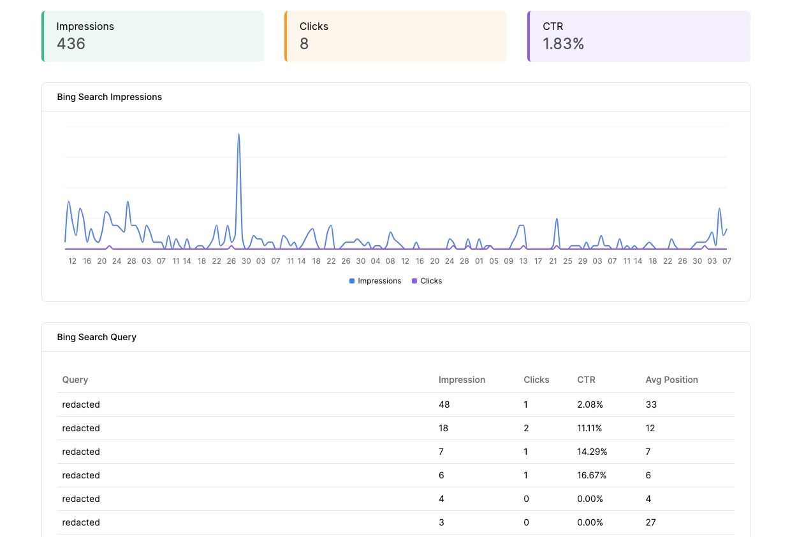Click the avg position 33 cell
Image resolution: width=790 pixels, height=537 pixels.
[x=651, y=405]
